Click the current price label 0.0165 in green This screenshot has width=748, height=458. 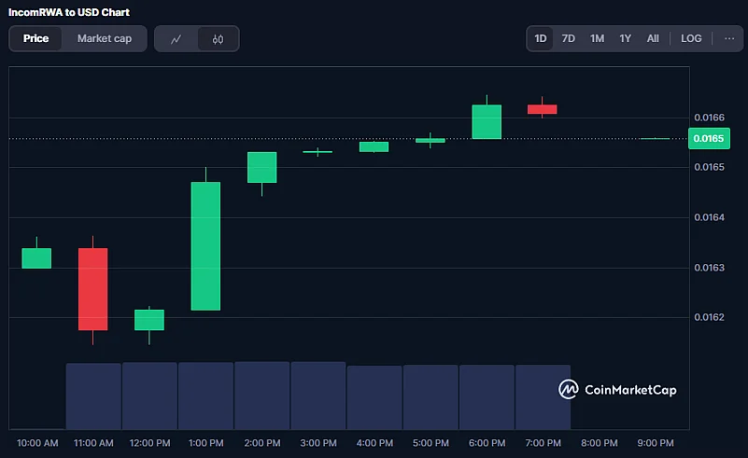pyautogui.click(x=709, y=139)
